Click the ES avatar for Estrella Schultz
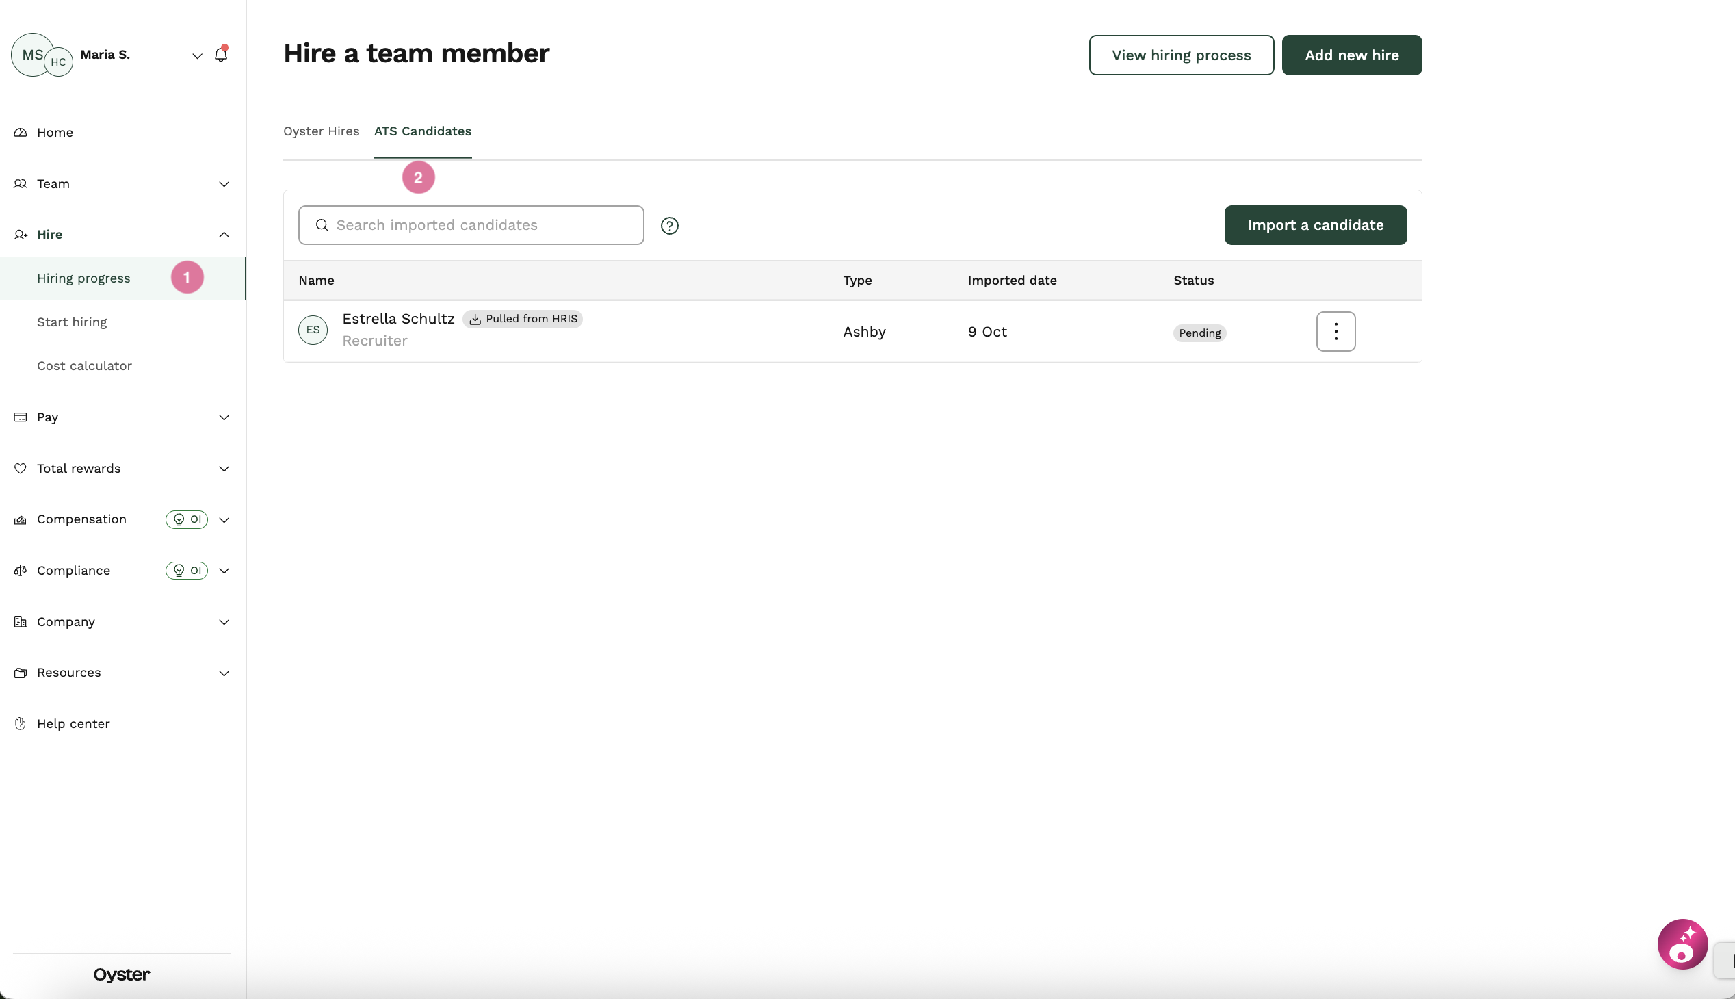The width and height of the screenshot is (1735, 999). point(313,330)
